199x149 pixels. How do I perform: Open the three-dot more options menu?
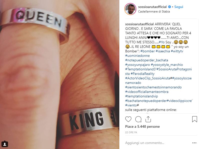(x=194, y=143)
